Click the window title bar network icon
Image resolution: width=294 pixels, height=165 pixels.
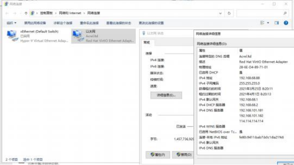(6, 4)
